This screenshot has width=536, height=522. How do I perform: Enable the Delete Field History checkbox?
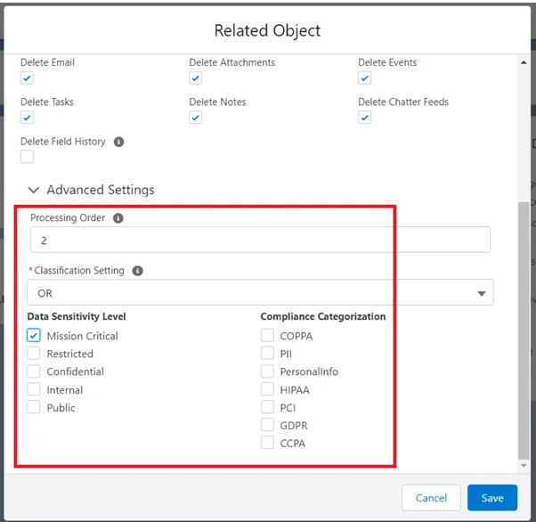pos(28,157)
